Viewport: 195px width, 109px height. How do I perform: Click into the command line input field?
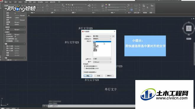92,106
